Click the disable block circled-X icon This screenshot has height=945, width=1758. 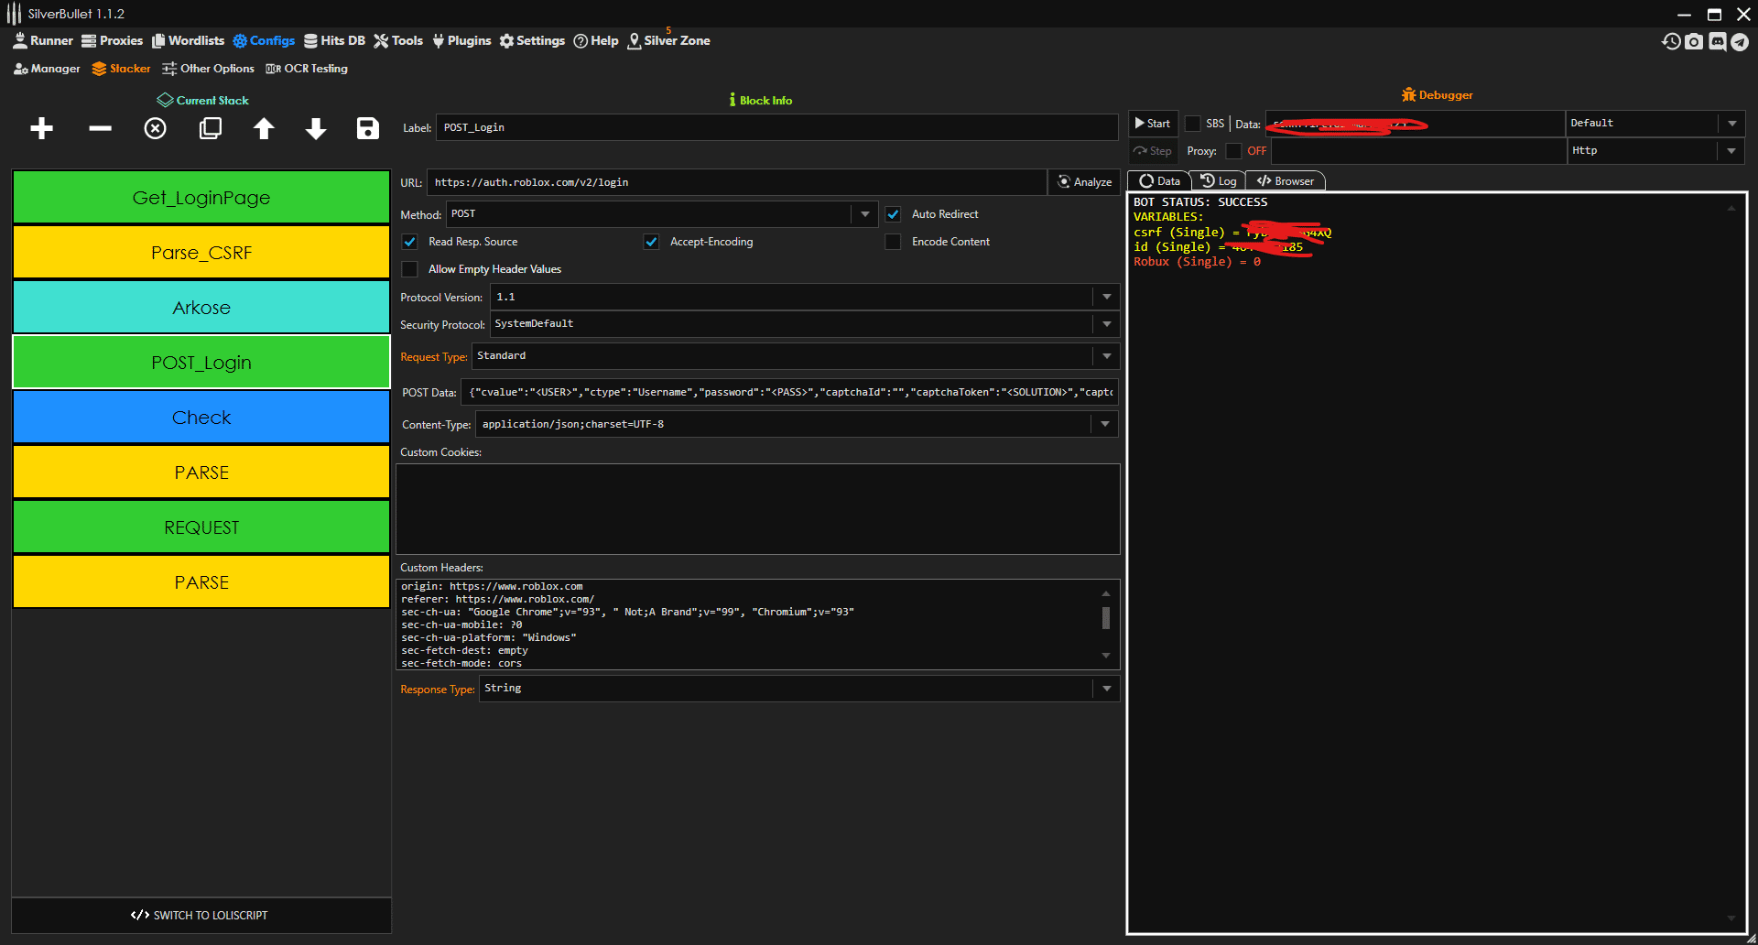coord(156,128)
